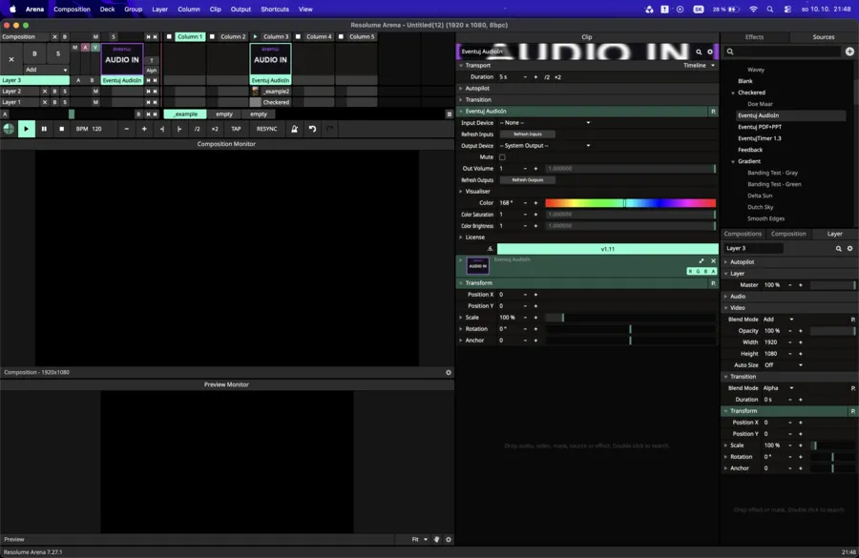859x558 pixels.
Task: Click the BPM sync circle icon
Action: (9, 129)
